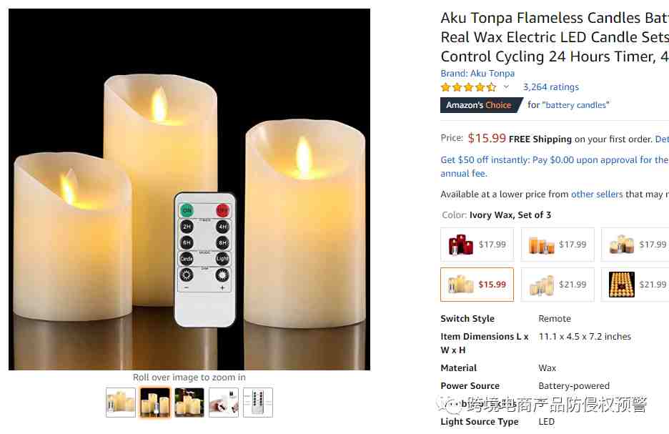Select the first candle set thumbnail
The height and width of the screenshot is (434, 669).
tap(121, 403)
